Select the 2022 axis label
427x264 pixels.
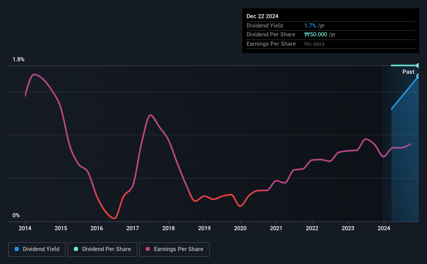pyautogui.click(x=312, y=228)
